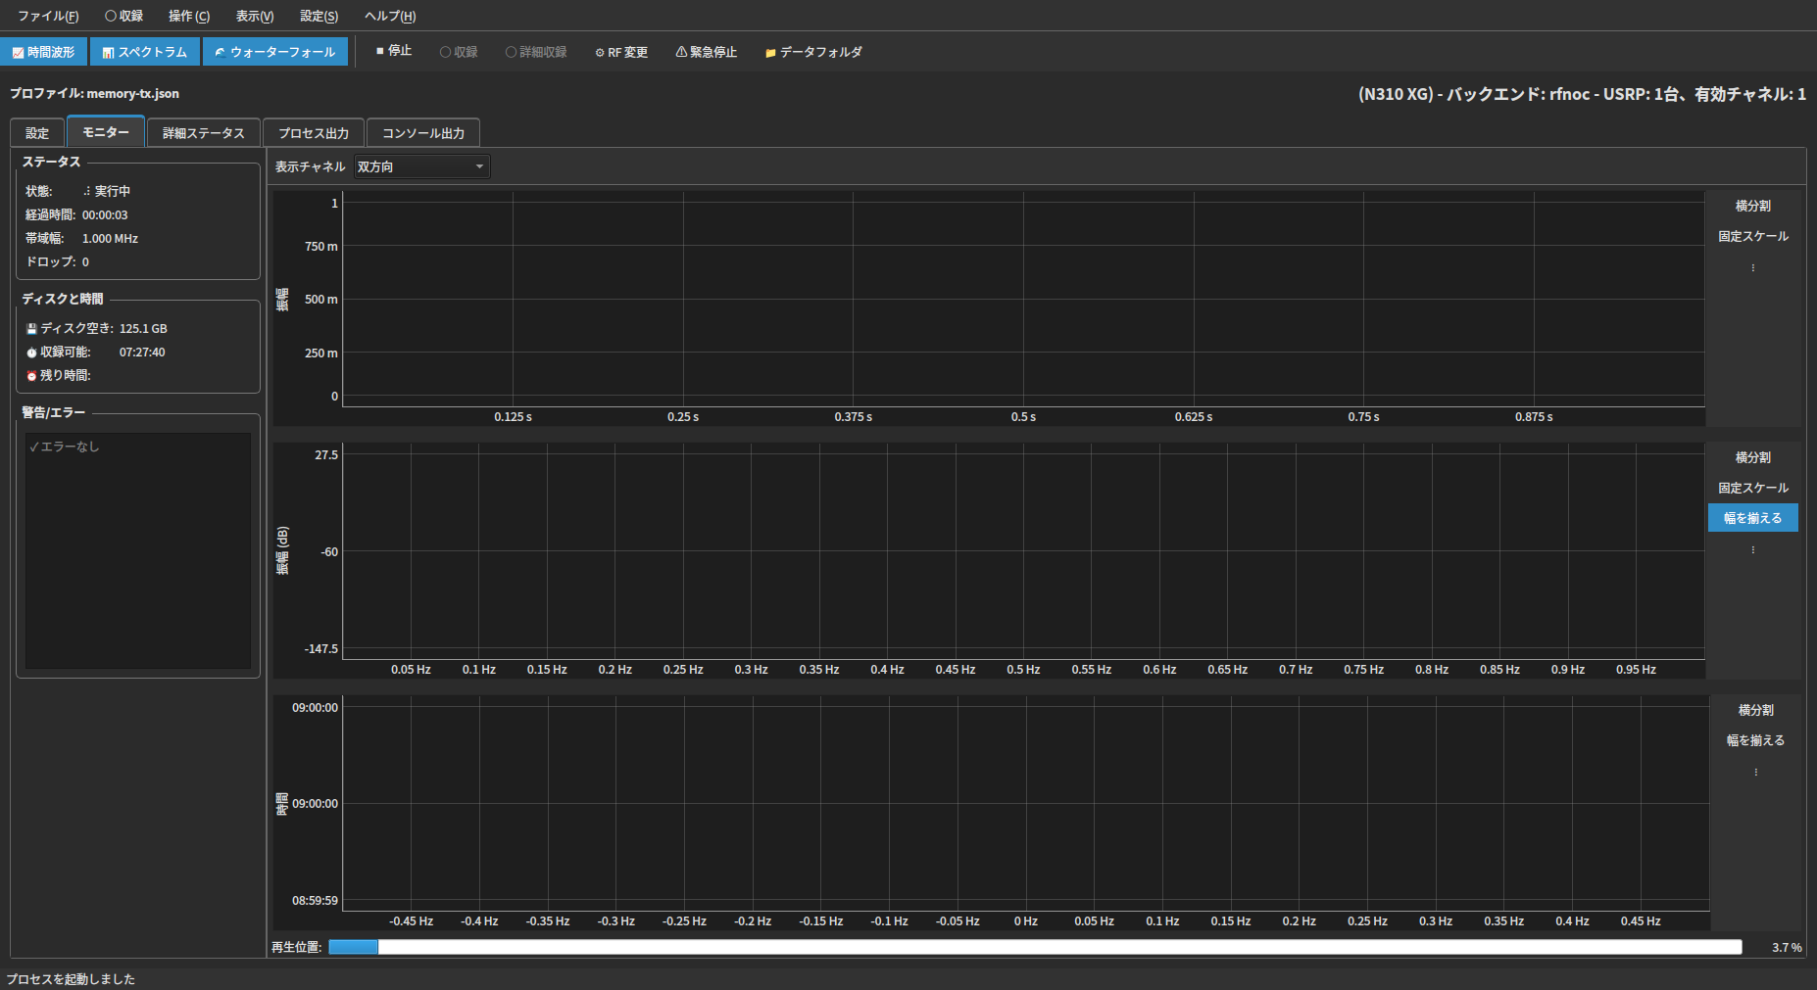The height and width of the screenshot is (990, 1817).
Task: Open the ファイル(F) menu
Action: point(48,16)
